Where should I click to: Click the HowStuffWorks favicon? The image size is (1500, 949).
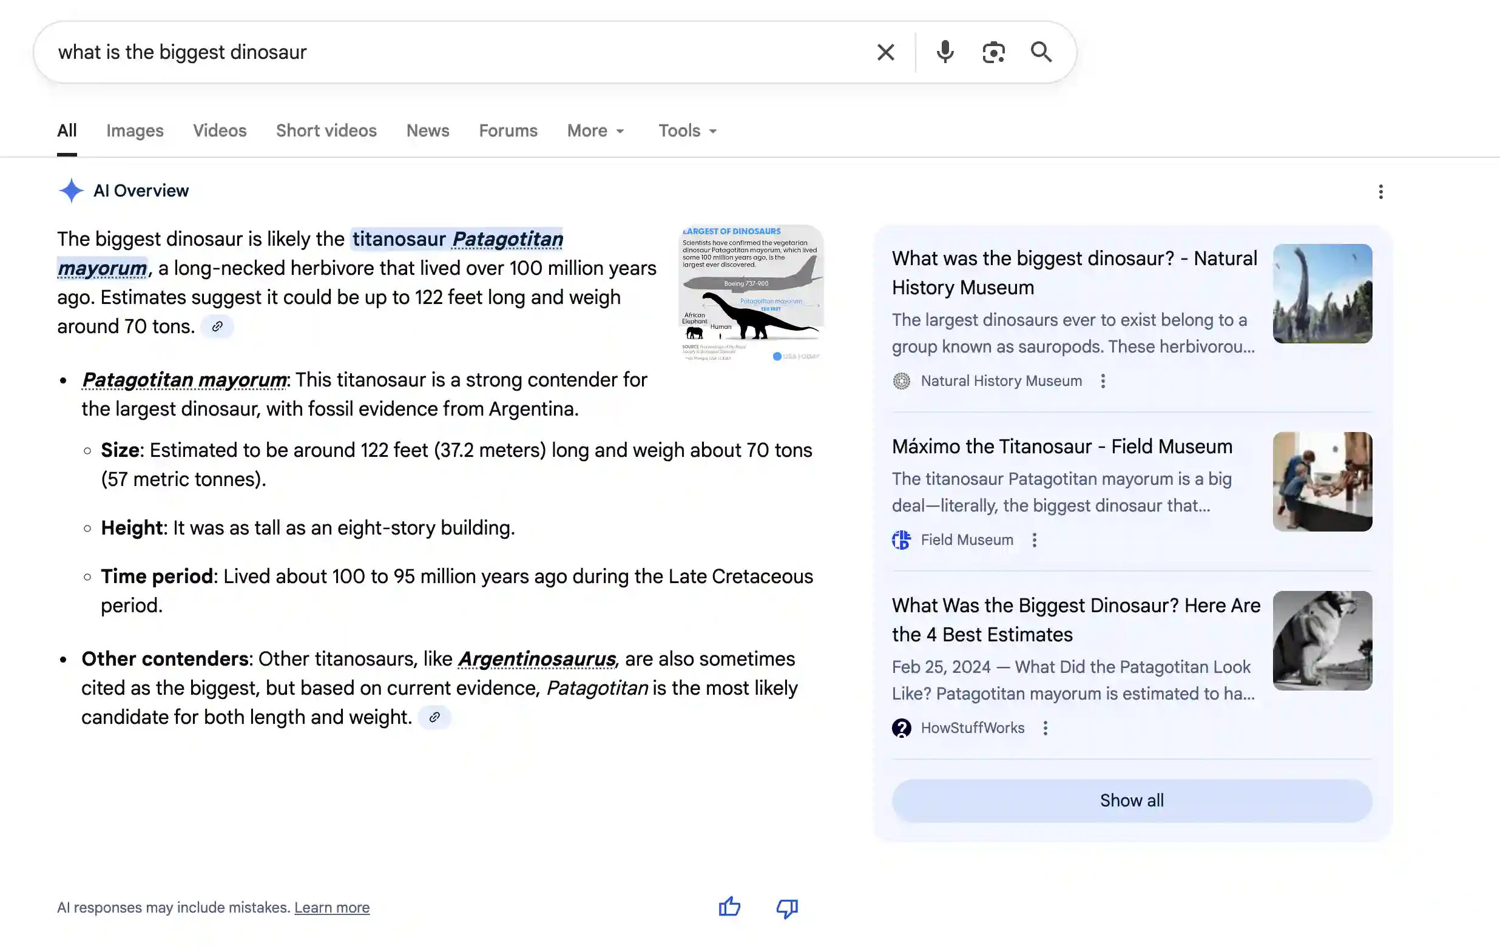click(901, 728)
